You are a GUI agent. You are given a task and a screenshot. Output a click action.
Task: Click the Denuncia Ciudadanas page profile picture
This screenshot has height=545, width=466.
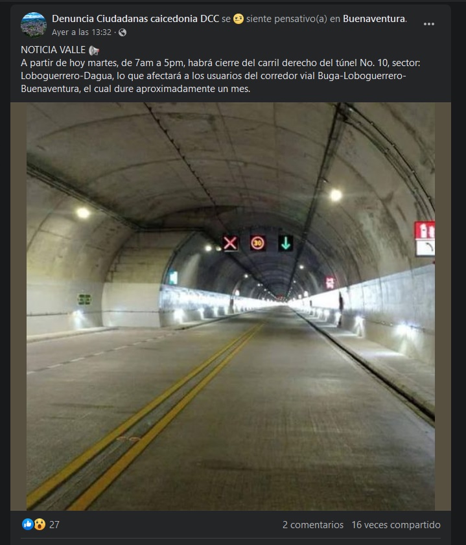(x=34, y=25)
